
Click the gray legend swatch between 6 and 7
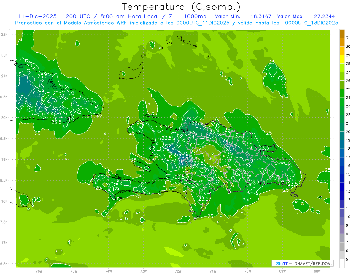(x=342, y=247)
